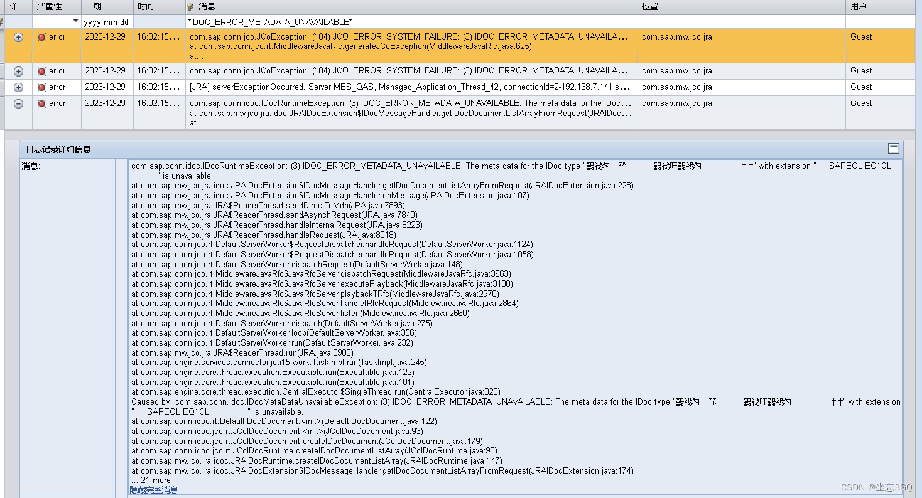Expand the first JCoException error row
This screenshot has height=498, width=922.
[18, 37]
